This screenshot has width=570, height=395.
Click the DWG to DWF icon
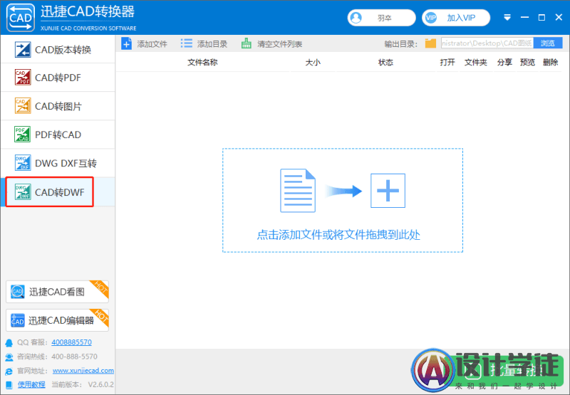23,191
